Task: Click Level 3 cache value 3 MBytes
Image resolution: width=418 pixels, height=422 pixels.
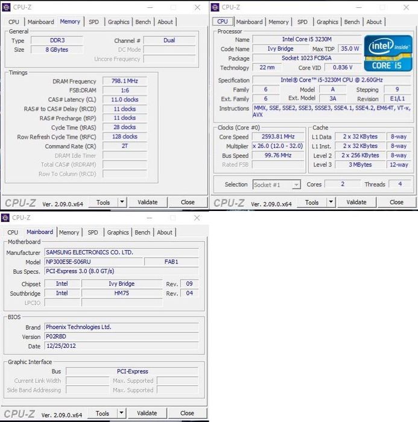Action: tap(360, 165)
